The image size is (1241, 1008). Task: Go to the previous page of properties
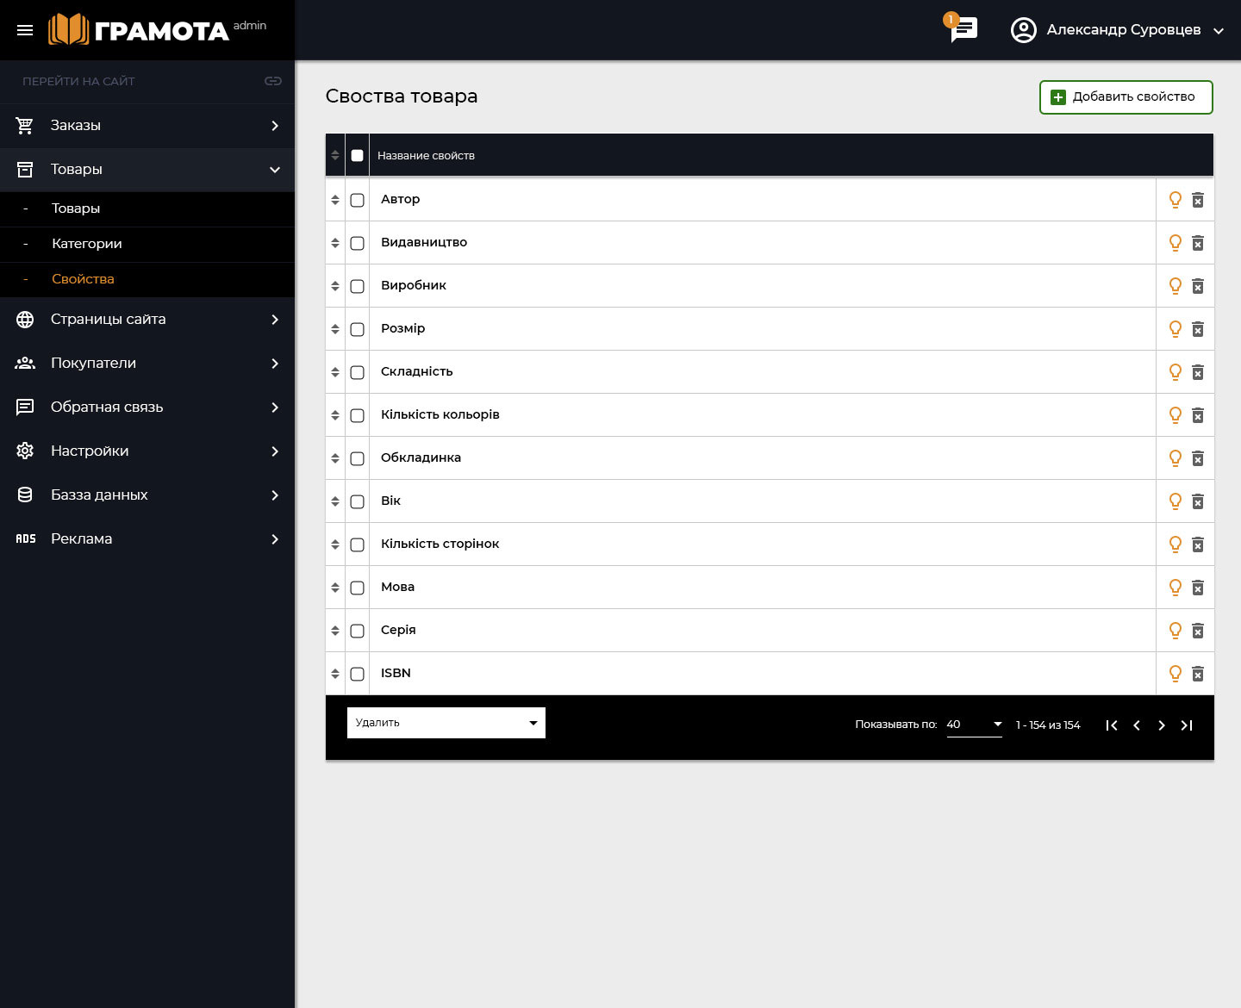point(1137,725)
